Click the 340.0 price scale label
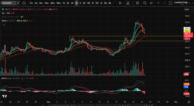 (187, 16)
